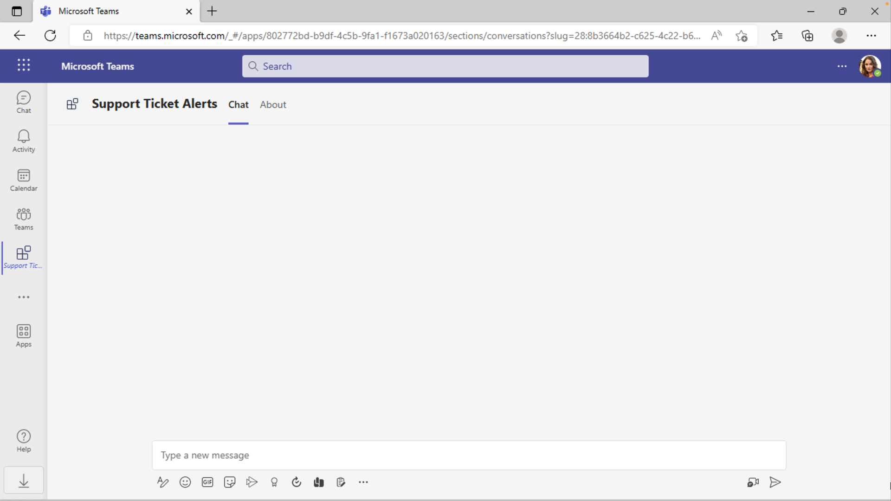Open the Calendar view
The image size is (891, 501).
tap(24, 180)
